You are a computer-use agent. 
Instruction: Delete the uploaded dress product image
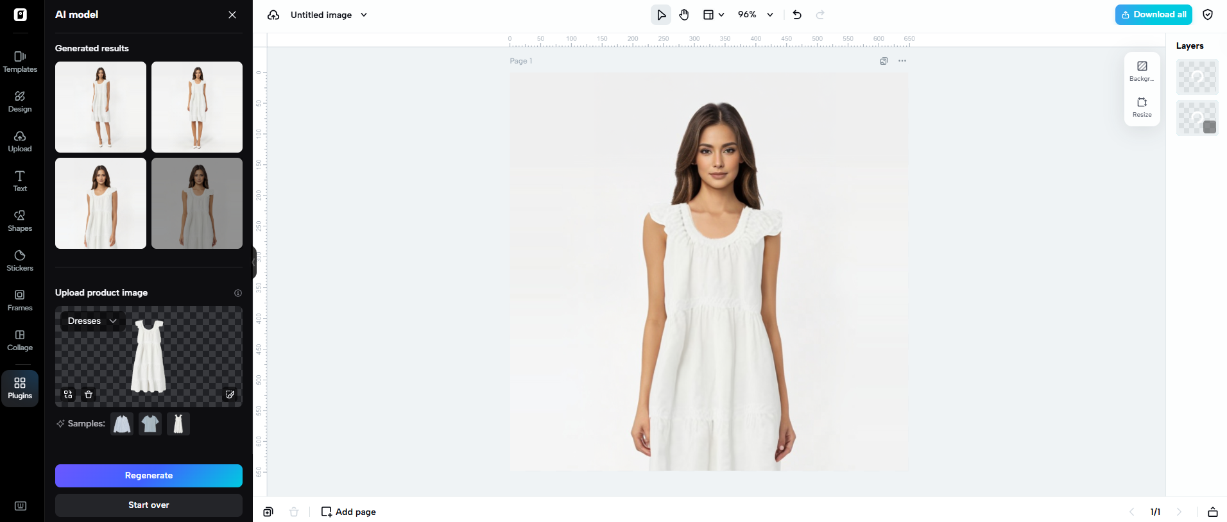coord(89,394)
